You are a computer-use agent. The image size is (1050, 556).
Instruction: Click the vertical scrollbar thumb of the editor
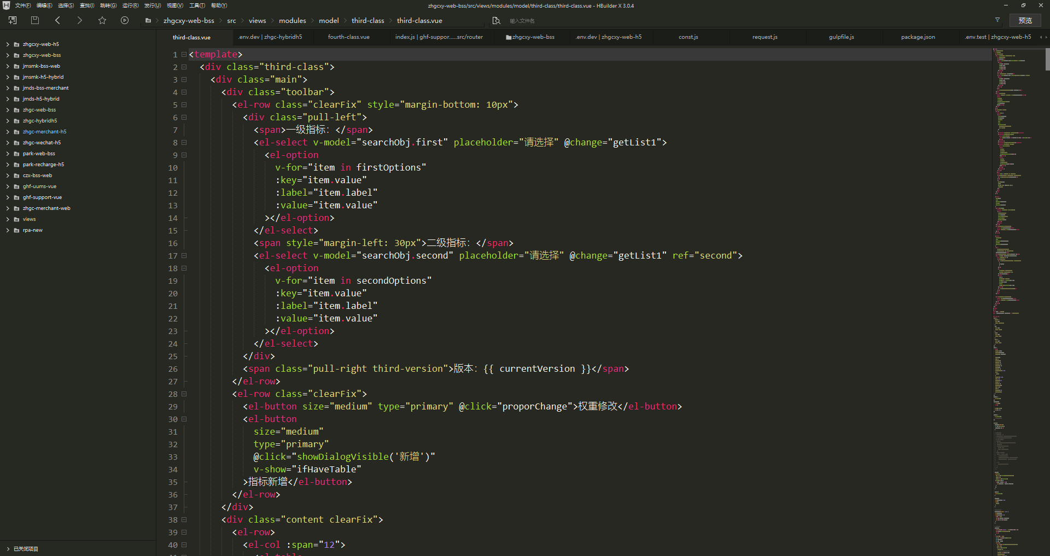click(1047, 59)
